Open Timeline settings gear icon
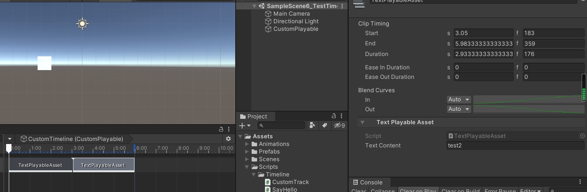587x192 pixels. point(228,139)
